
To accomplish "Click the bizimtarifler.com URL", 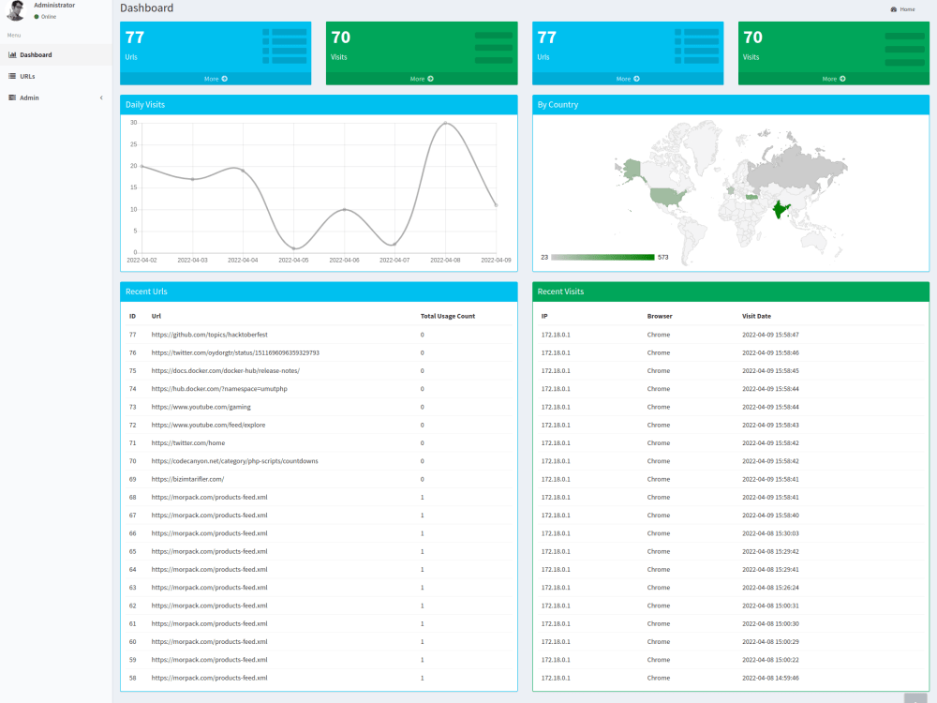I will click(x=187, y=479).
